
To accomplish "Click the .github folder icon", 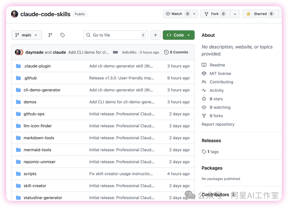I will [18, 78].
